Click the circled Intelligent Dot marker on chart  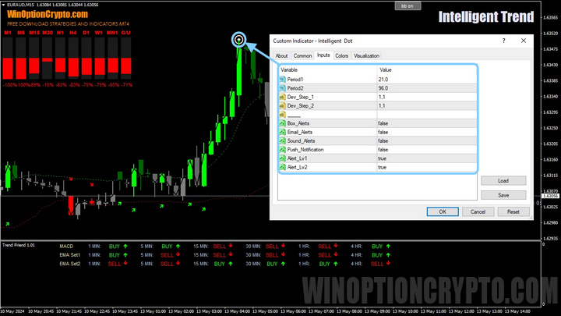[x=239, y=40]
